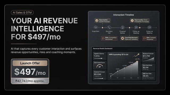Click the +10% chart data point
Screen dimensions: 170x95
(111, 76)
